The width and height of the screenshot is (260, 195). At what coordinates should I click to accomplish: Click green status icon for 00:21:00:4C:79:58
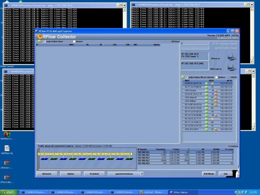pos(207,108)
